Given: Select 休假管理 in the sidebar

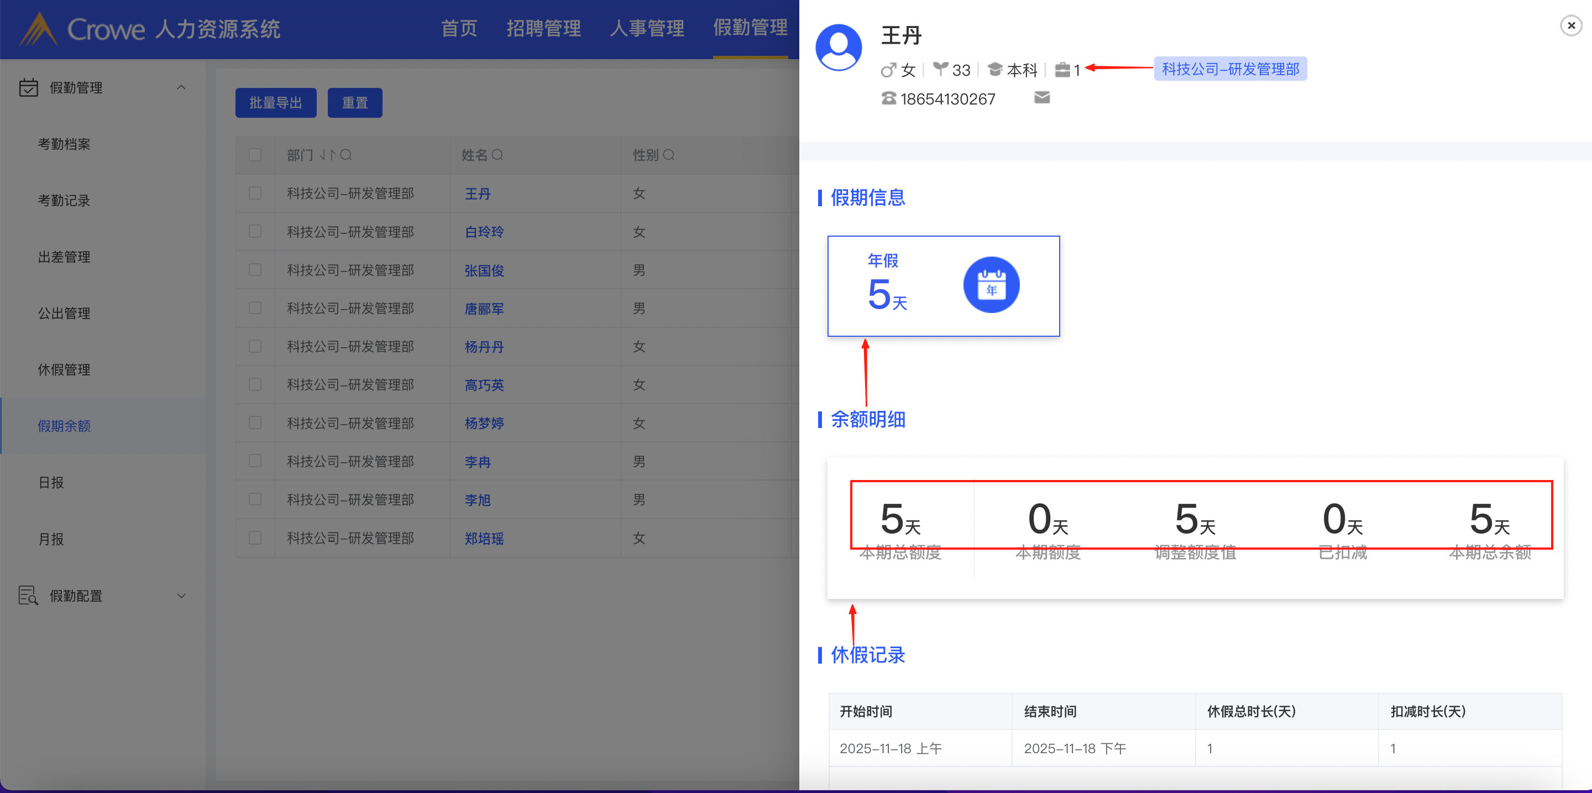Looking at the screenshot, I should click(x=64, y=369).
